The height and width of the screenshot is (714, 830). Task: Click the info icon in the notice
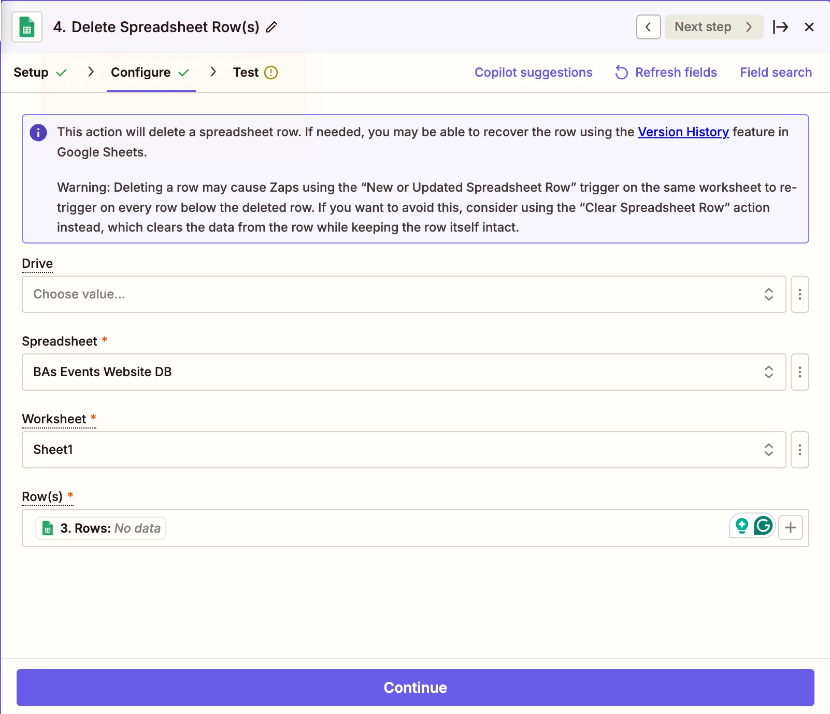(x=38, y=133)
